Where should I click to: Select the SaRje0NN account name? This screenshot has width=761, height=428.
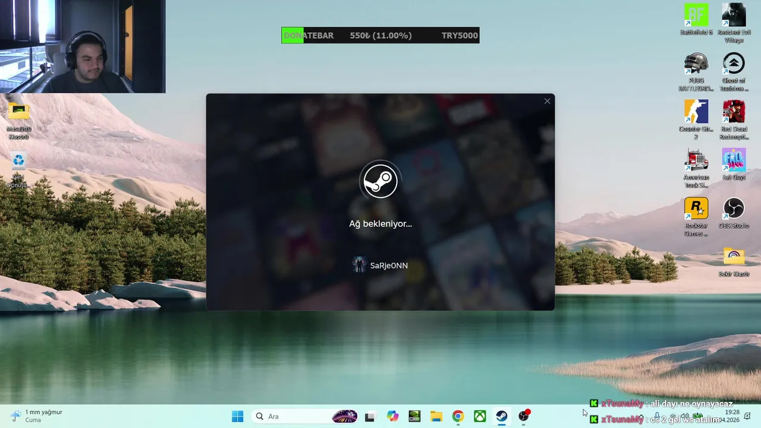pyautogui.click(x=389, y=266)
